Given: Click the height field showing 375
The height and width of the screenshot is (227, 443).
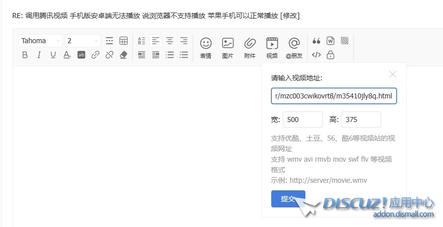Looking at the screenshot, I should tap(361, 120).
